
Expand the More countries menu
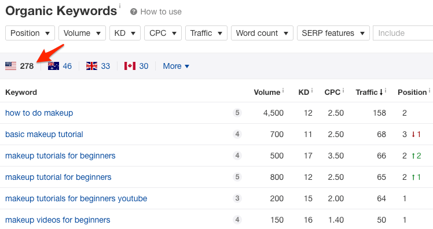point(176,67)
